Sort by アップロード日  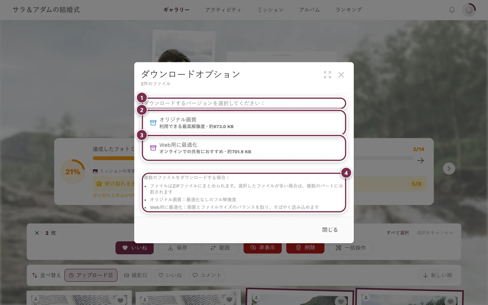(x=91, y=275)
